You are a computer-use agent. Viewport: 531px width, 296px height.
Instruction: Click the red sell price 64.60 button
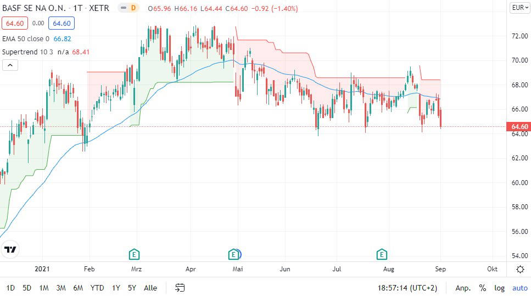(15, 24)
